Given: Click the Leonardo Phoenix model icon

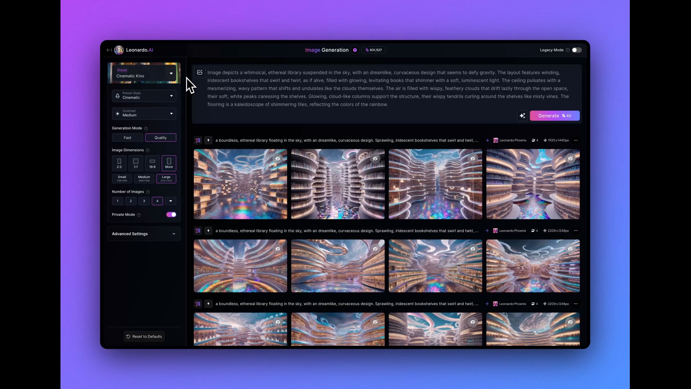Looking at the screenshot, I should point(495,140).
